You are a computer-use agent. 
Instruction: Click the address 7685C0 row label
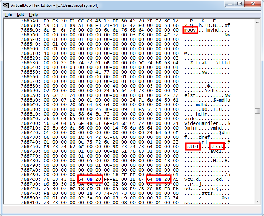point(30,30)
